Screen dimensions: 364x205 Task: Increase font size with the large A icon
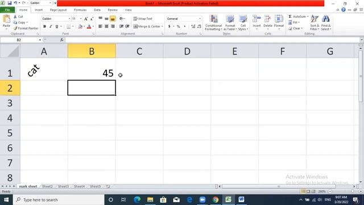click(86, 19)
